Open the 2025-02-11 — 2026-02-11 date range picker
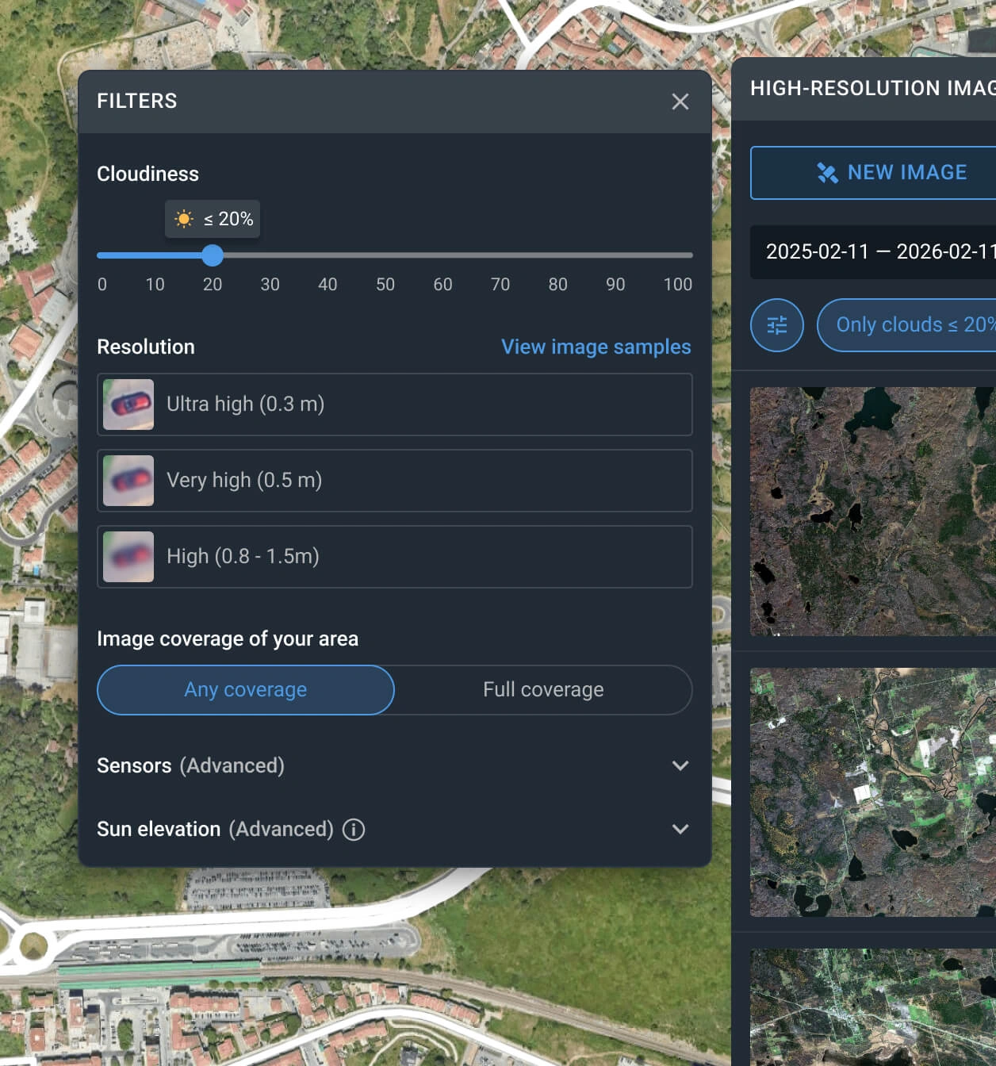The height and width of the screenshot is (1066, 996). point(872,252)
